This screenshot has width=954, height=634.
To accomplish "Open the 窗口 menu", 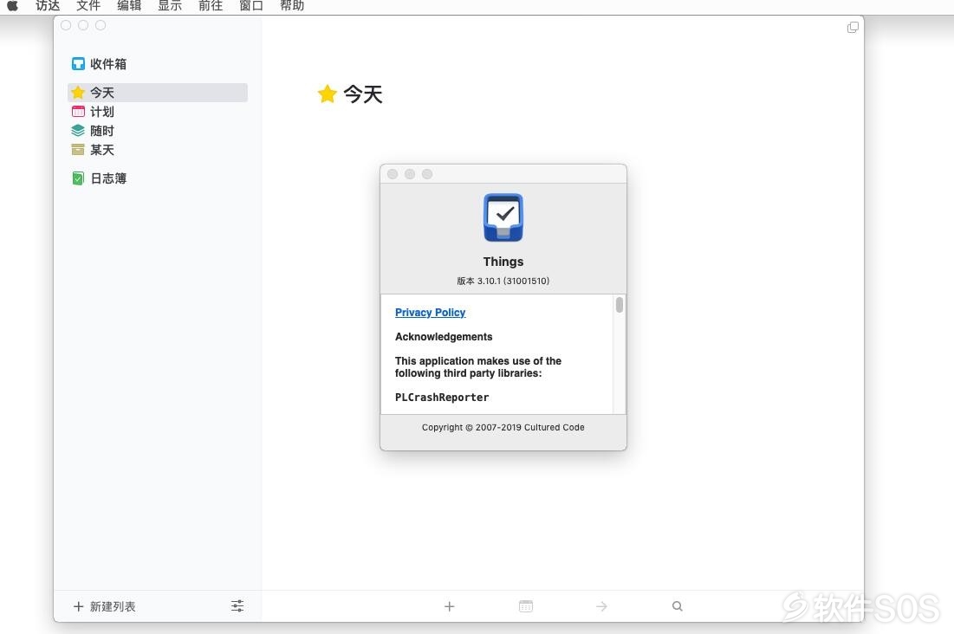I will 251,6.
